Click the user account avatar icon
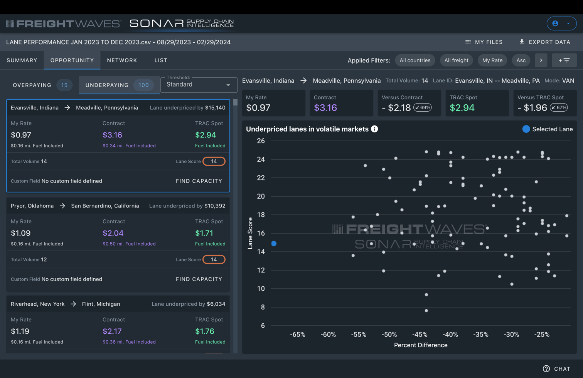This screenshot has width=583, height=378. click(x=555, y=23)
